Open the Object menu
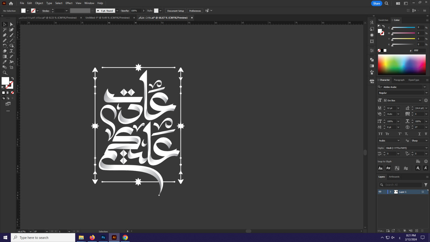 coord(39,3)
